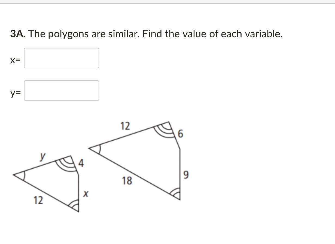Click the 4 label on small polygon
The height and width of the screenshot is (244, 335).
coord(81,163)
